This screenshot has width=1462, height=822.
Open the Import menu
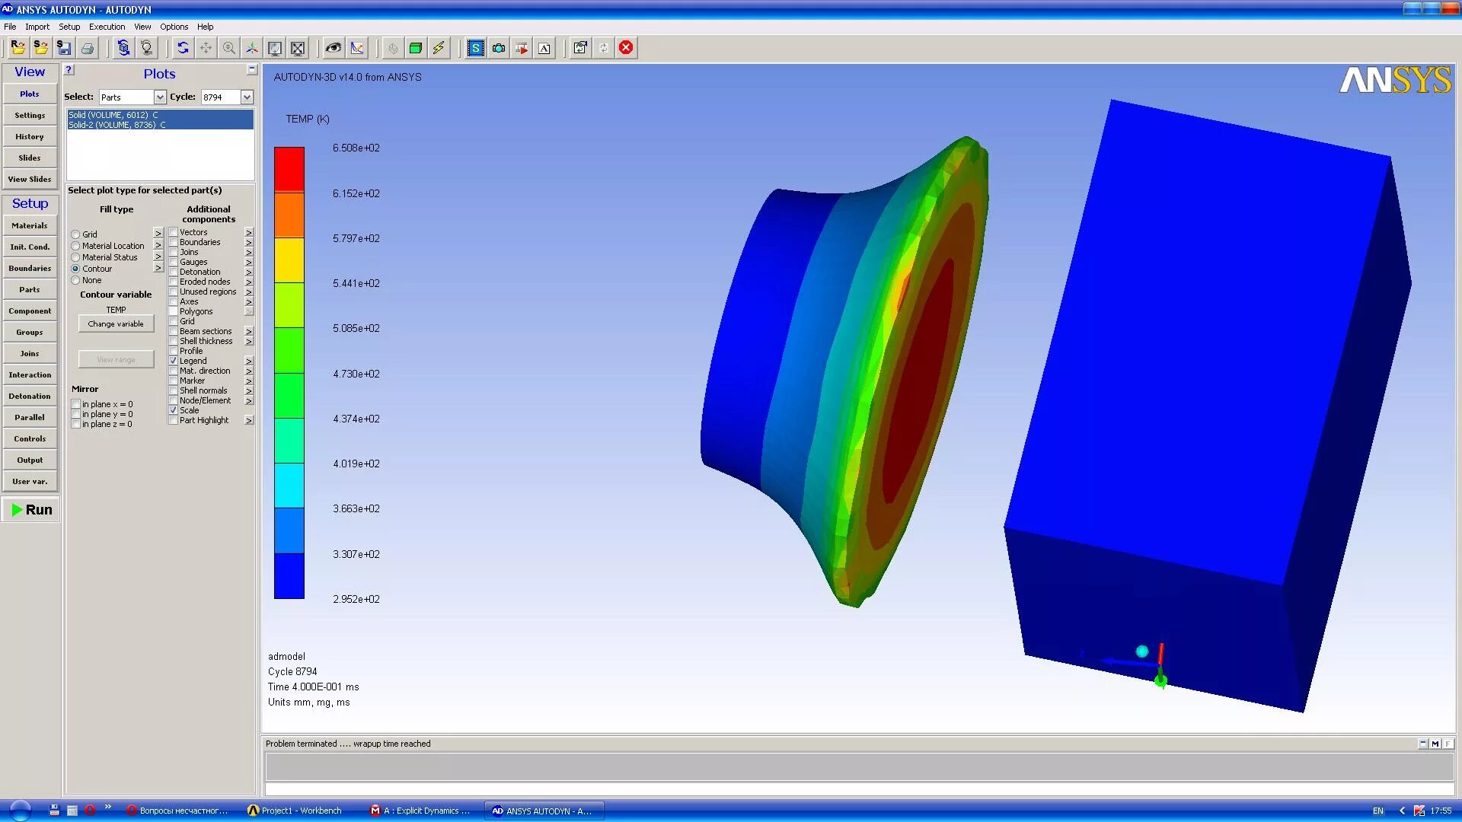tap(37, 27)
